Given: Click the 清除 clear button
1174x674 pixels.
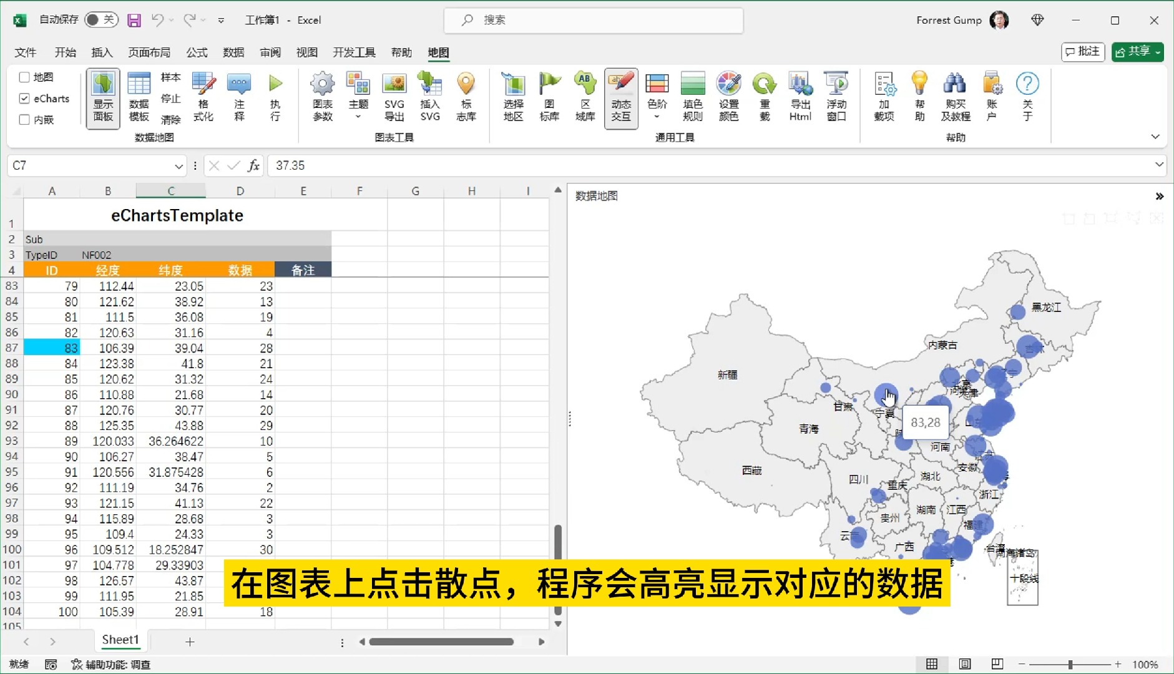Looking at the screenshot, I should [170, 120].
